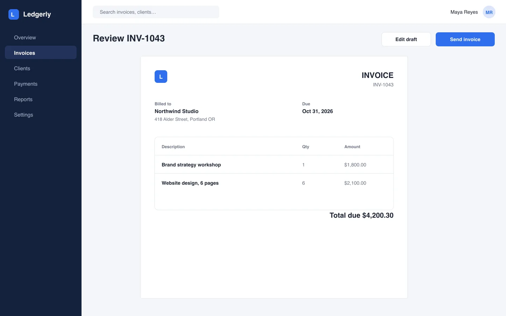Click the Northwind Studio client name
The height and width of the screenshot is (316, 506).
[x=176, y=111]
